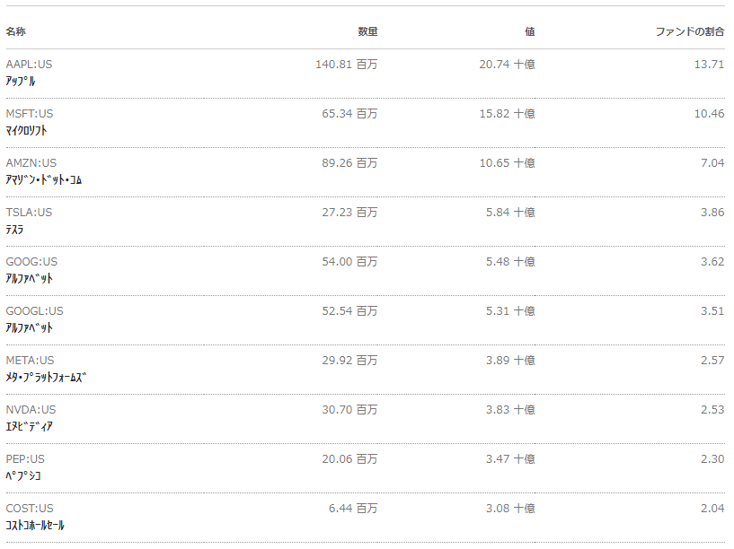The image size is (734, 549).
Task: Click the Nvidia fund percentage 2.53
Action: coord(712,410)
